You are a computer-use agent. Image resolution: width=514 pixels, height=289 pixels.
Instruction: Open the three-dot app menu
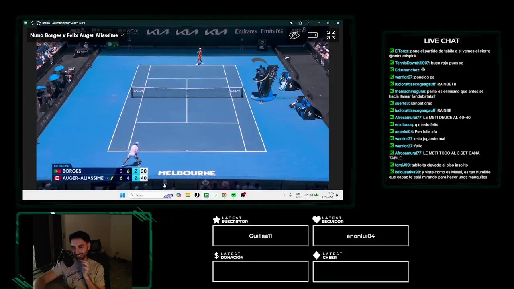[x=308, y=23]
